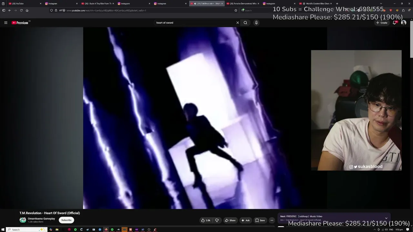Open a new browser tab
Screen dimensions: 413x232
click(x=337, y=4)
